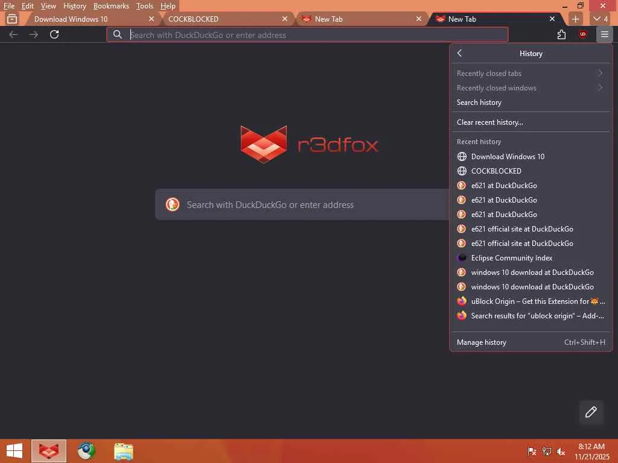This screenshot has width=618, height=463.
Task: Open the uBlock Origin toolbar icon
Action: [582, 34]
